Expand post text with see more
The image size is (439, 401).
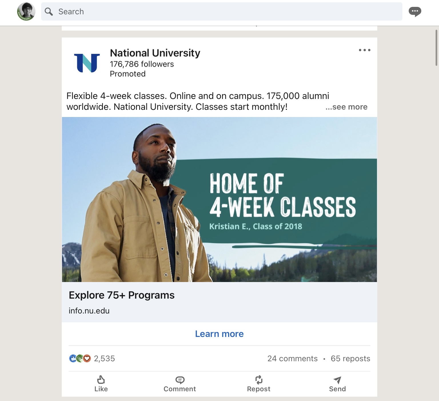346,107
